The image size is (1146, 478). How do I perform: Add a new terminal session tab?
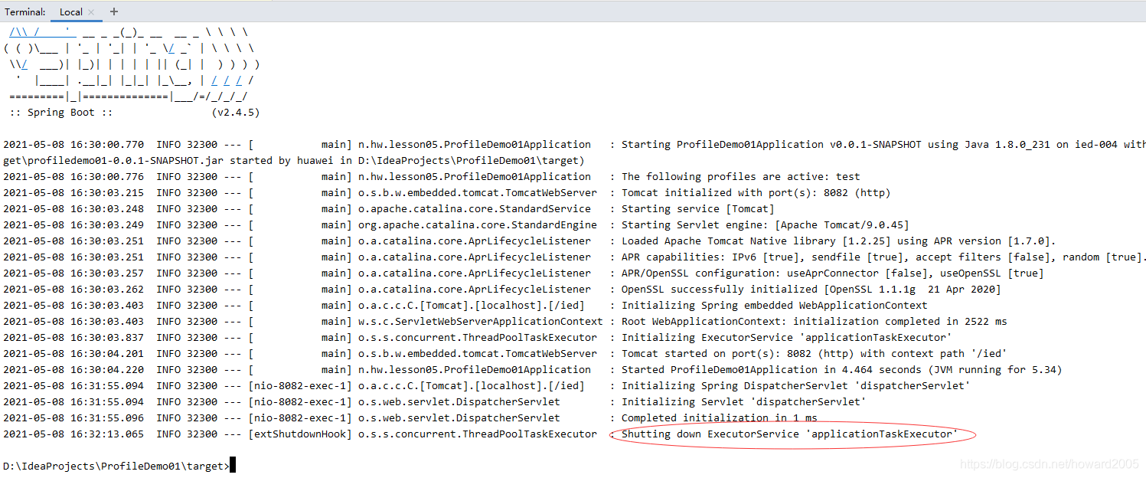(114, 11)
